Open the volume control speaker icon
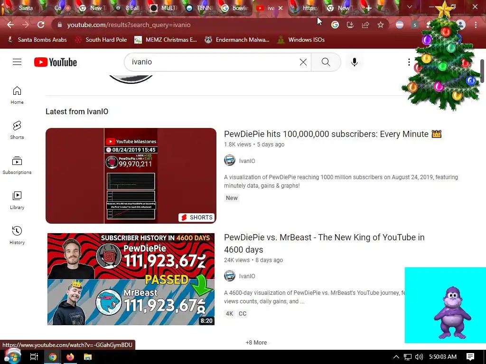This screenshot has height=364, width=486. [x=419, y=357]
